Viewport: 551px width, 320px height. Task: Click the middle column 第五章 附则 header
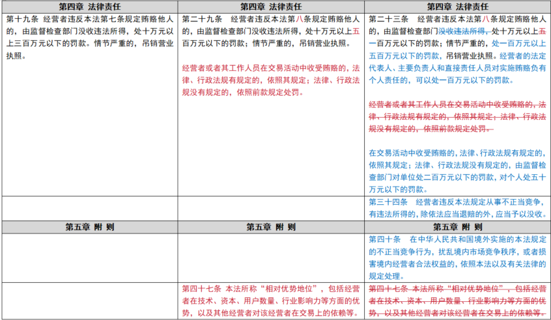point(272,227)
